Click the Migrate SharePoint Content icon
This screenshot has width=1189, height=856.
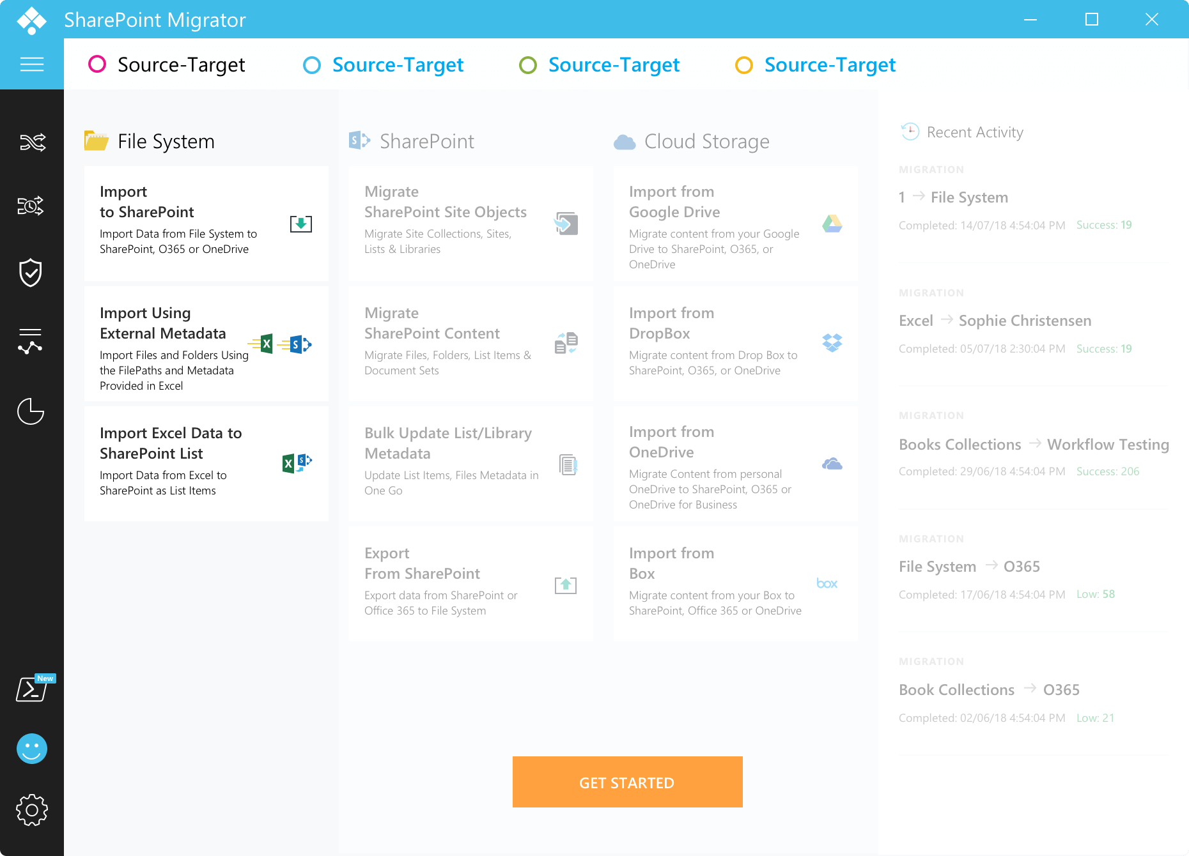click(x=566, y=343)
